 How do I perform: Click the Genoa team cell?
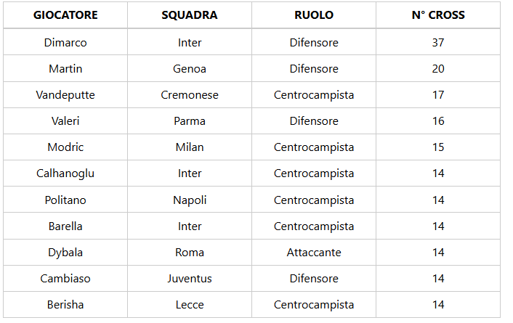pos(190,69)
